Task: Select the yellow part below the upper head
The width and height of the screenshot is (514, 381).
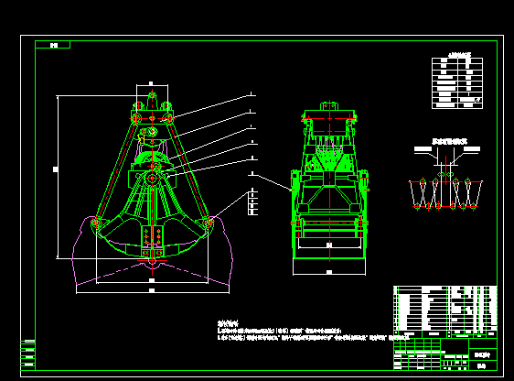Action: pos(142,138)
